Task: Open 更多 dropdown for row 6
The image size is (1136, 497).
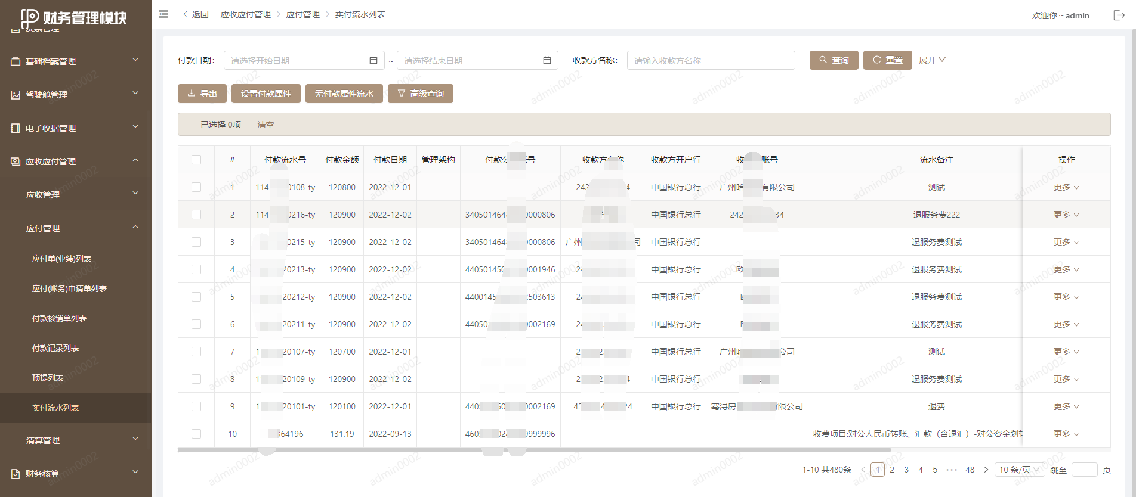Action: 1066,324
